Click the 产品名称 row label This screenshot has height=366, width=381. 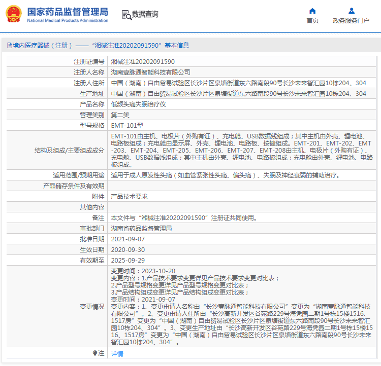92,104
